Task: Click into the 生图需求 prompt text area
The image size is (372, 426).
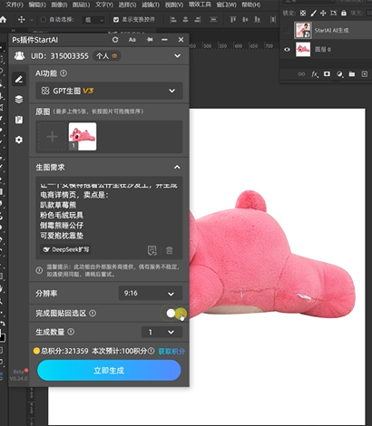Action: [109, 211]
